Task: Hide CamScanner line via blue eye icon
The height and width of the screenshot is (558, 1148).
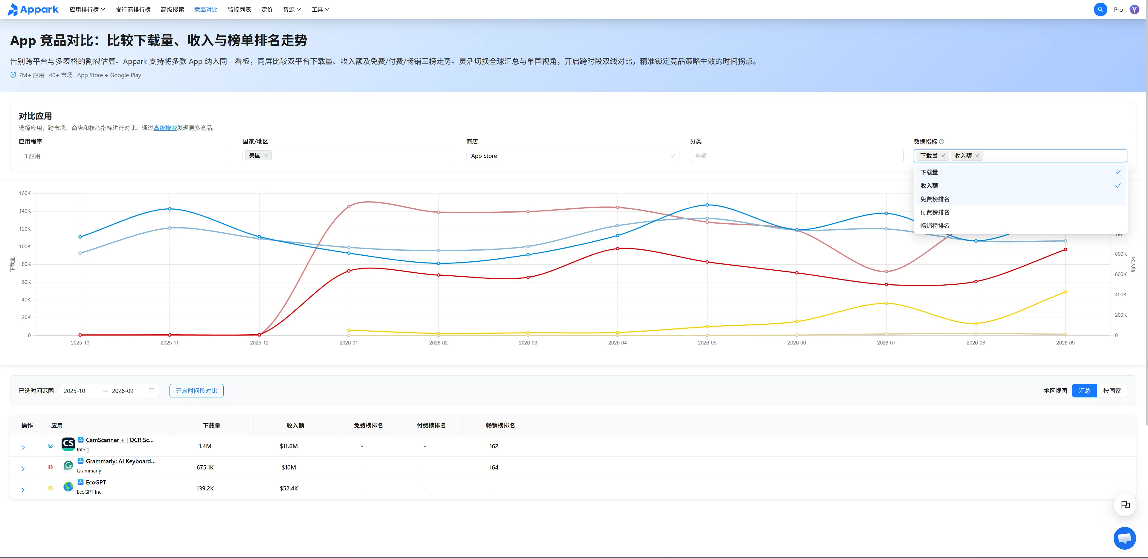Action: (x=50, y=446)
